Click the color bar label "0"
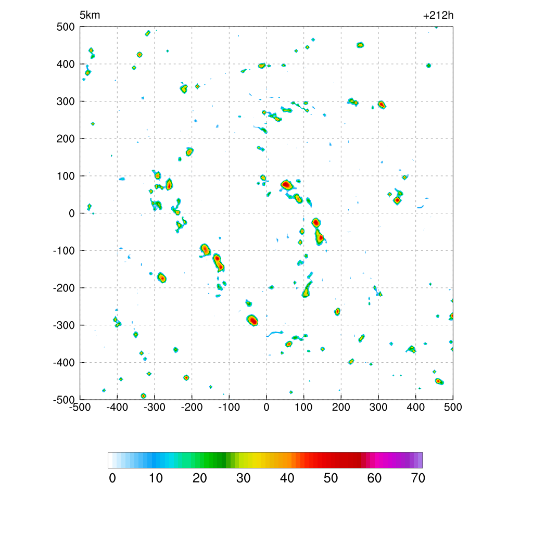This screenshot has height=533, width=533. click(112, 478)
